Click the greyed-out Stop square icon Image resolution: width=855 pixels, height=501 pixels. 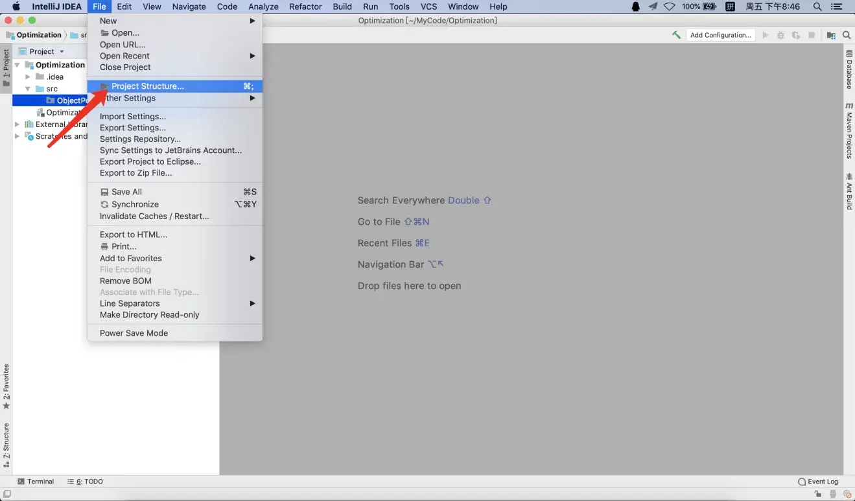coord(812,35)
